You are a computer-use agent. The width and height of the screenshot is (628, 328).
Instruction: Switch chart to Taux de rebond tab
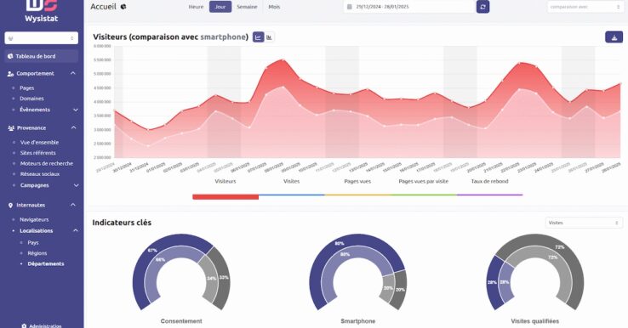pos(489,181)
